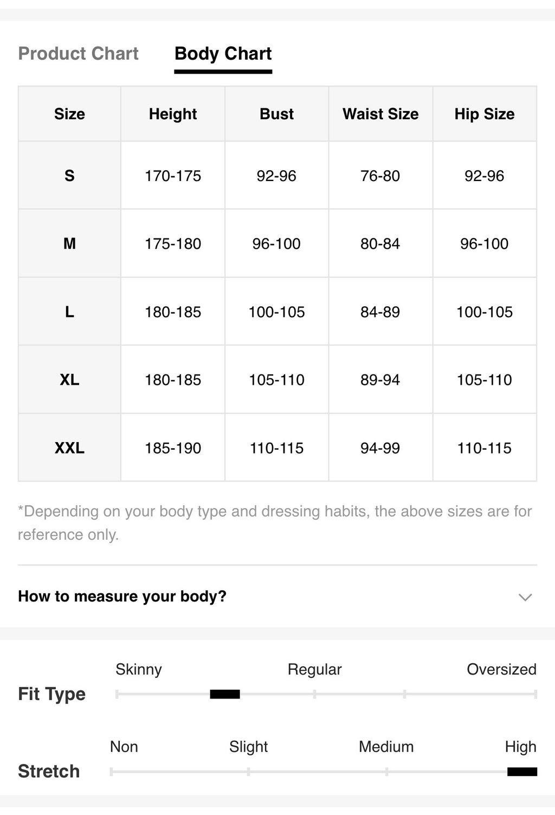Click the Oversized label on Fit Type
This screenshot has height=815, width=555.
(501, 670)
